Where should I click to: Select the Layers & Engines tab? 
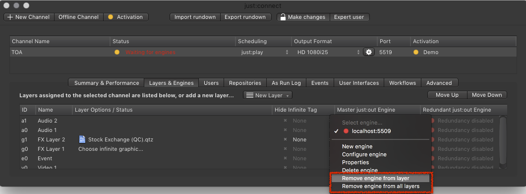pyautogui.click(x=171, y=83)
